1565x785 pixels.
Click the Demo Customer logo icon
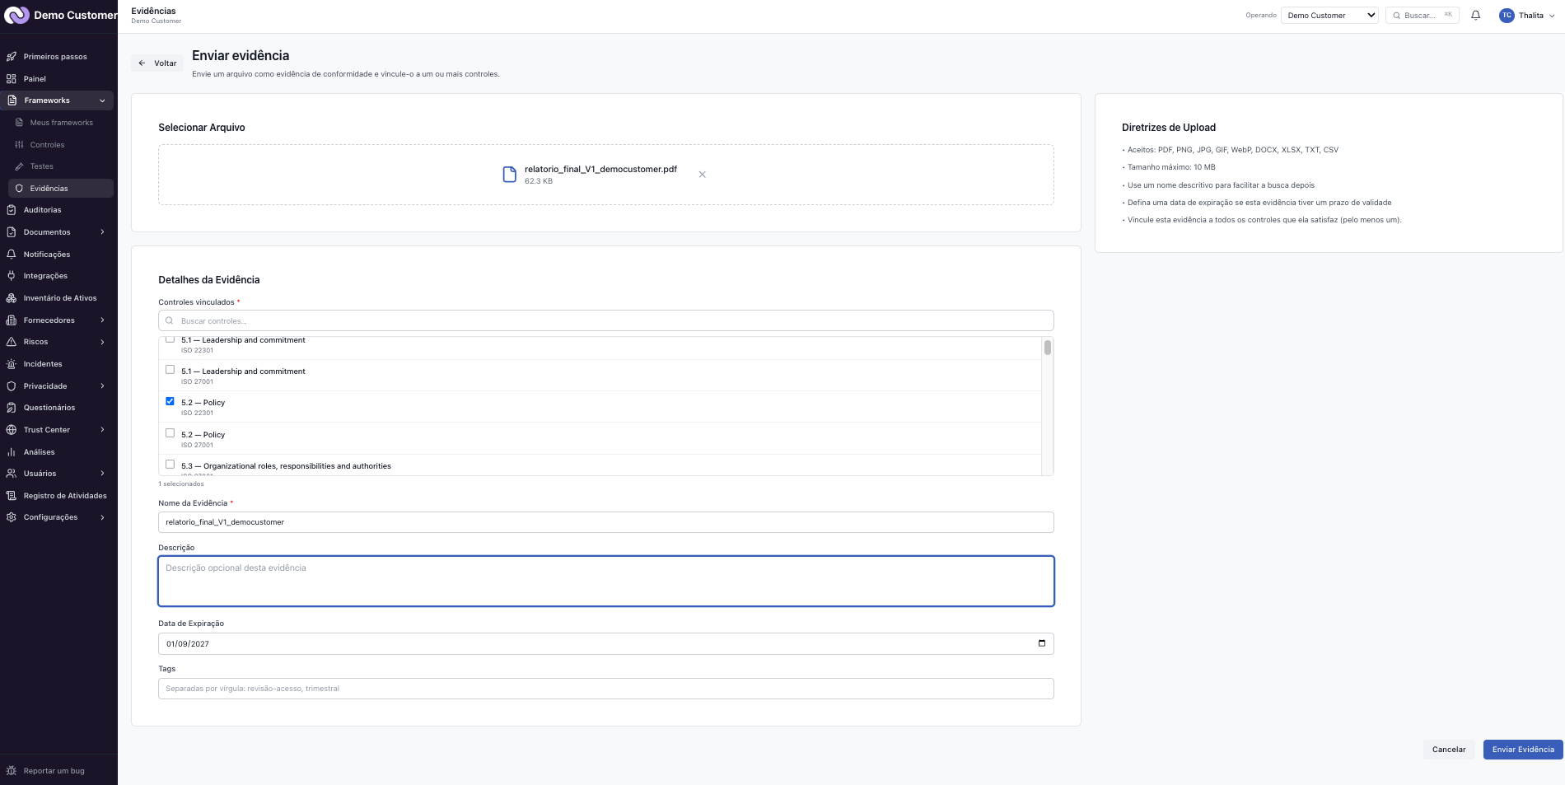pos(16,16)
